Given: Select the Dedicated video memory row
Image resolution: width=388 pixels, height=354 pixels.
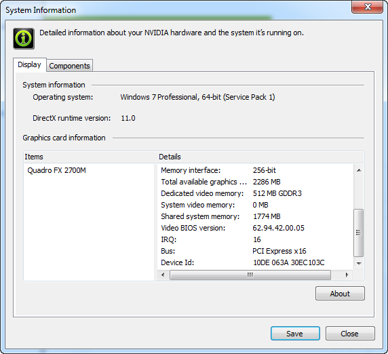Looking at the screenshot, I should tap(255, 193).
